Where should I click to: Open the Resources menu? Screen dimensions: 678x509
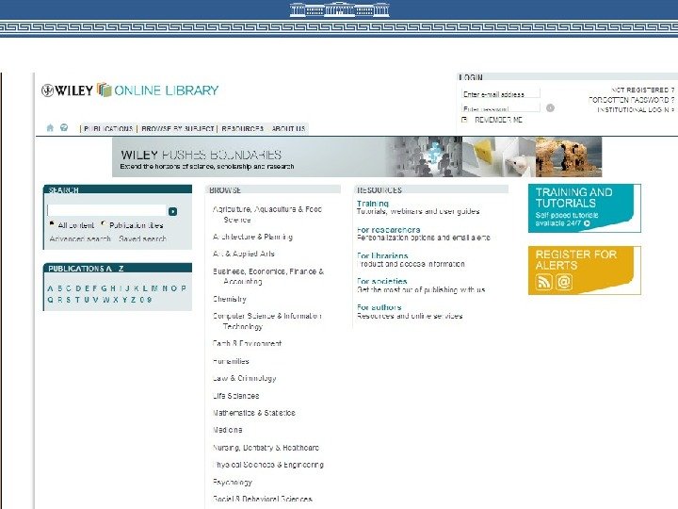[243, 128]
